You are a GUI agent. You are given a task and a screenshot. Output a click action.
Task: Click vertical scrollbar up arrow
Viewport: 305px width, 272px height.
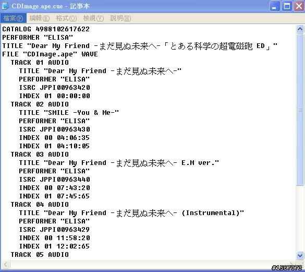(x=300, y=29)
